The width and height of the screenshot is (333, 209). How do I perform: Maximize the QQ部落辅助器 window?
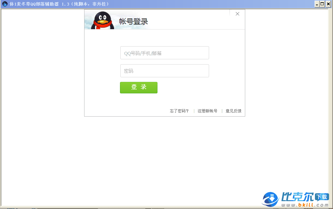click(322, 4)
